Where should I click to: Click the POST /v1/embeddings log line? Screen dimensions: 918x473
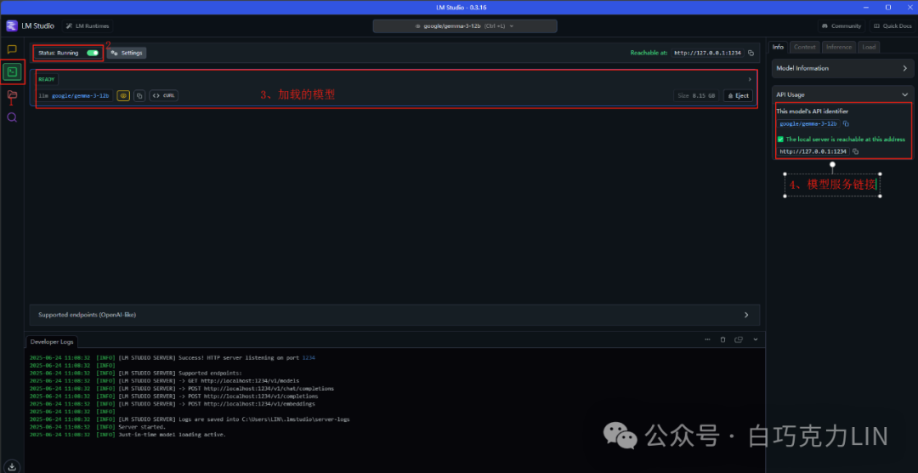172,403
